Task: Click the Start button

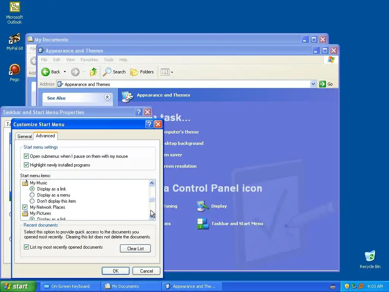Action: [x=18, y=286]
